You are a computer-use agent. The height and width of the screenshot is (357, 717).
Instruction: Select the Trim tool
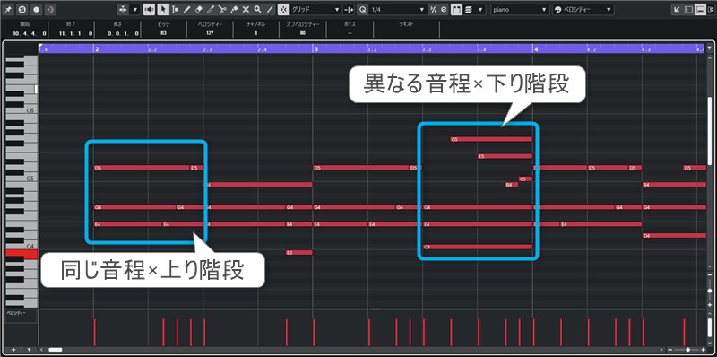point(211,9)
